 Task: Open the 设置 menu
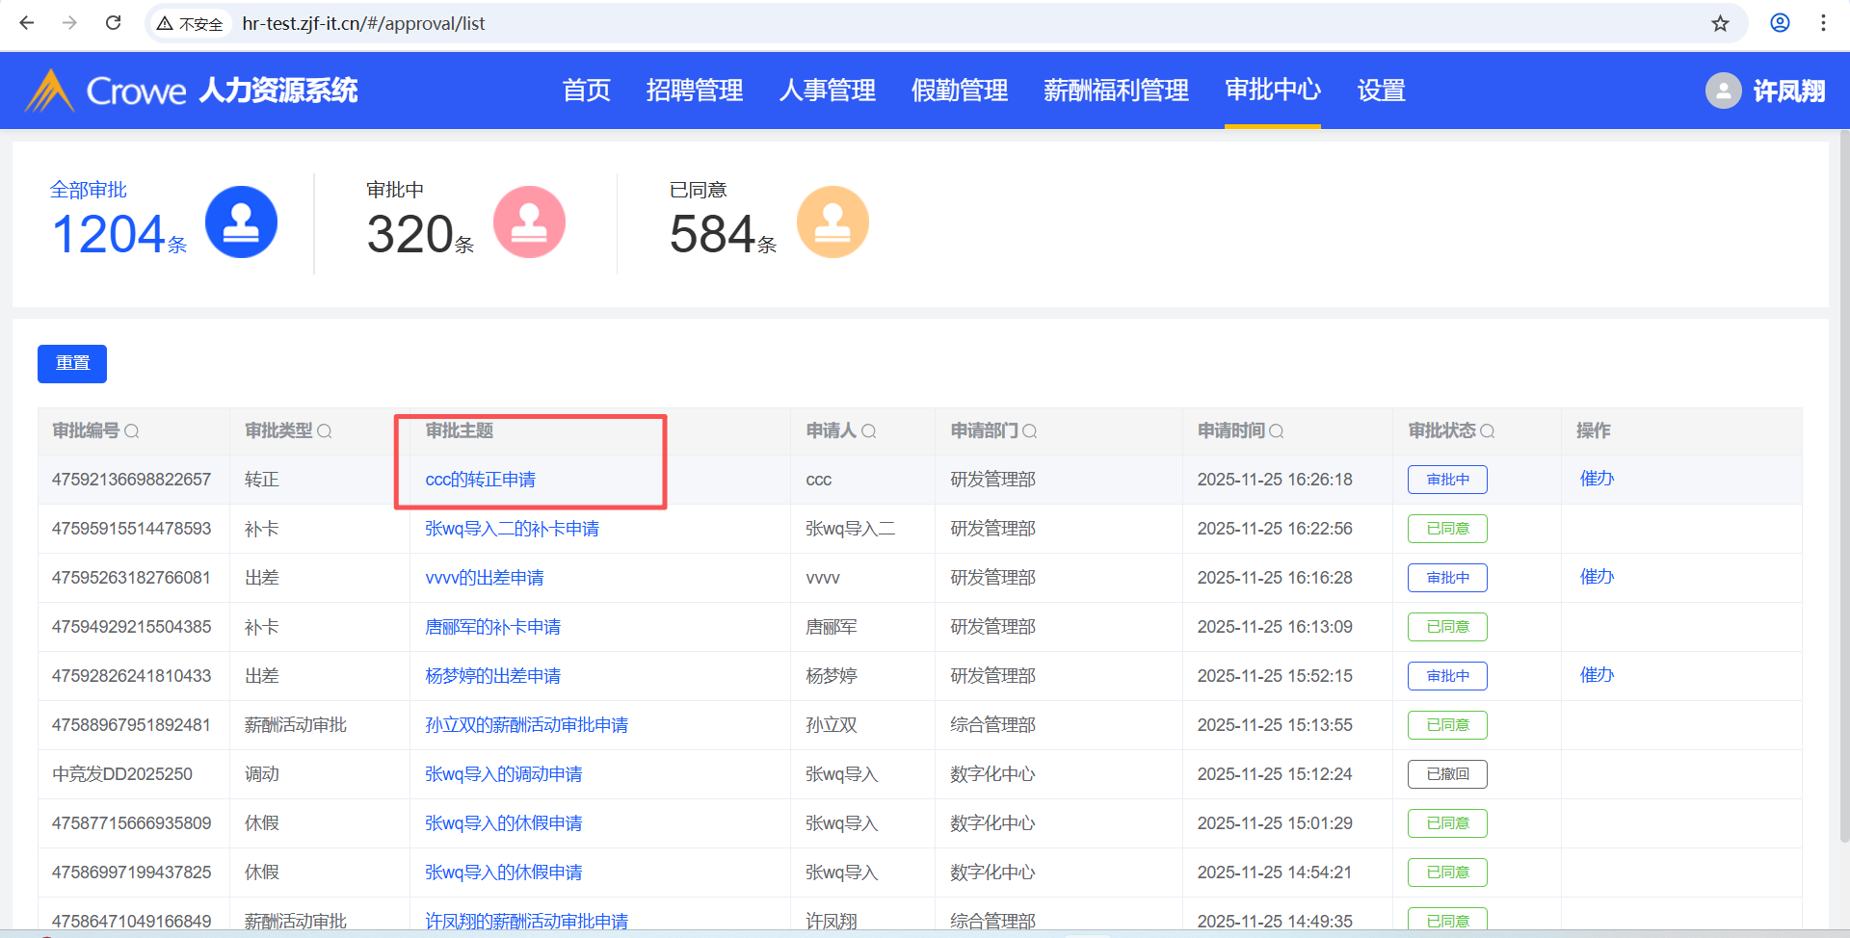1381,91
